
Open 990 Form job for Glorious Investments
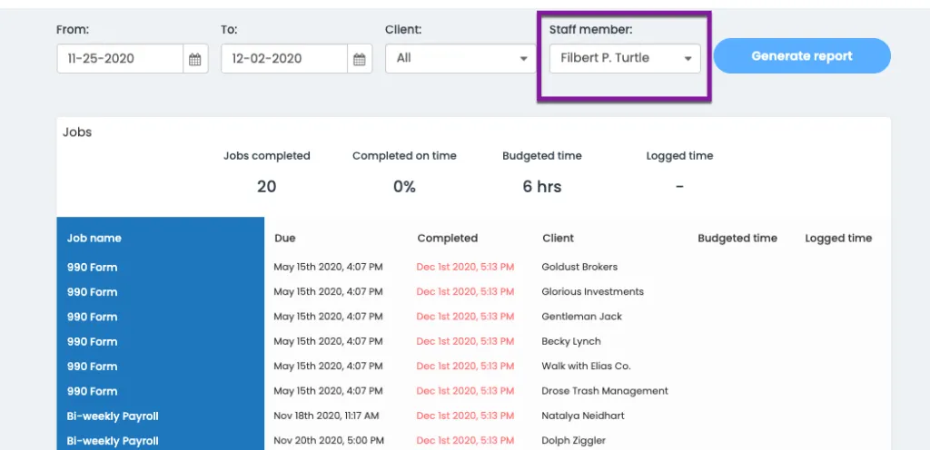click(92, 292)
